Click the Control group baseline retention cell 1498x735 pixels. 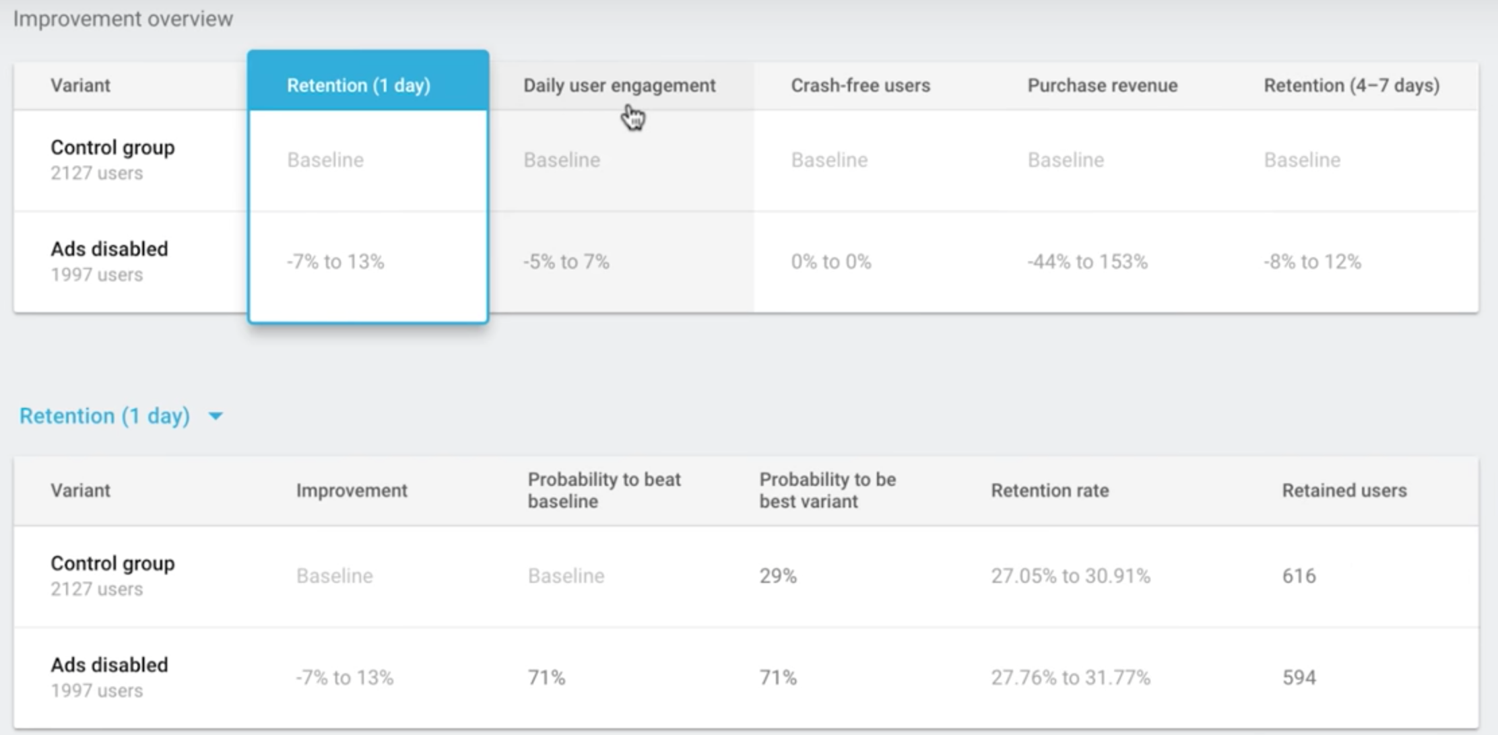click(x=325, y=160)
